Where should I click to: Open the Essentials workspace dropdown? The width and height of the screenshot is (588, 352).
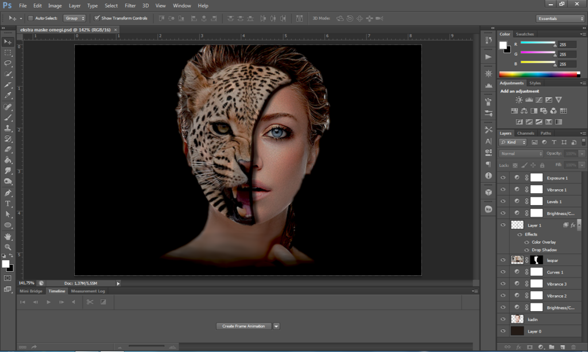point(560,18)
